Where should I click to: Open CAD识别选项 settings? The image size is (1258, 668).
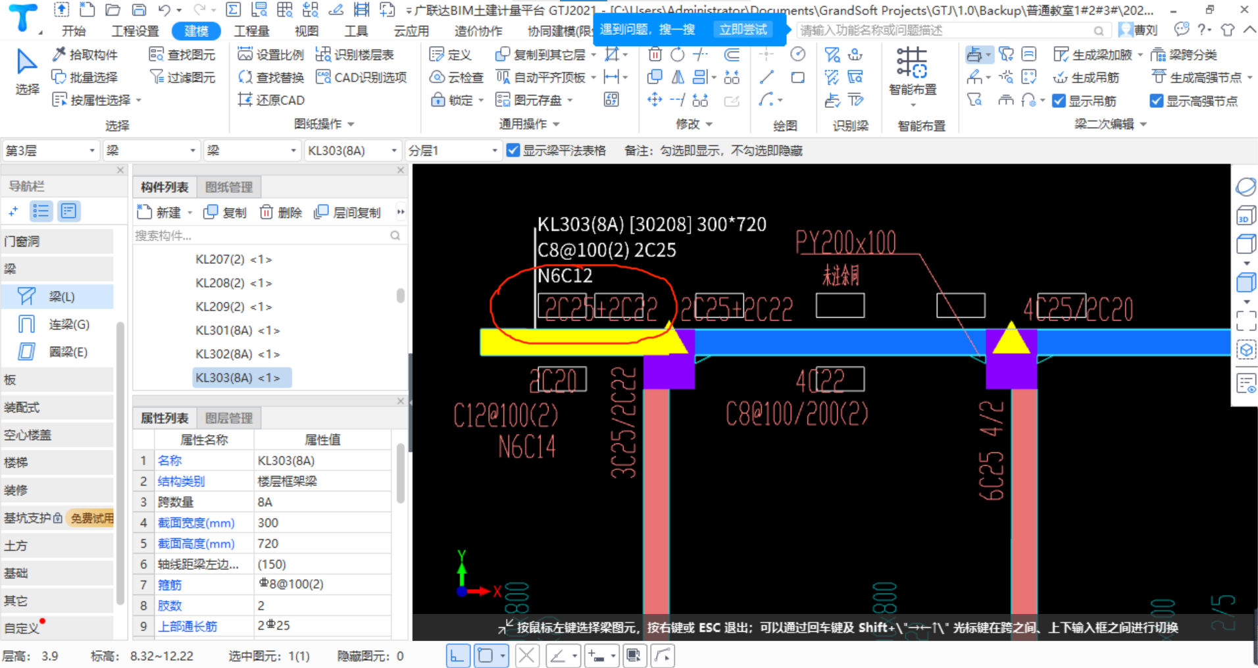coord(361,77)
